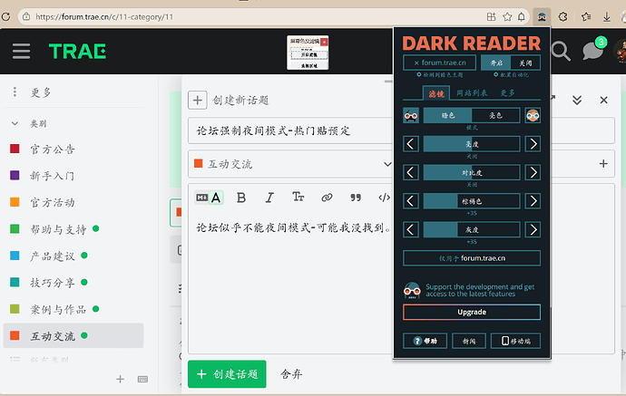This screenshot has height=396, width=626.
Task: Click the light-mode mascot icon
Action: click(533, 116)
